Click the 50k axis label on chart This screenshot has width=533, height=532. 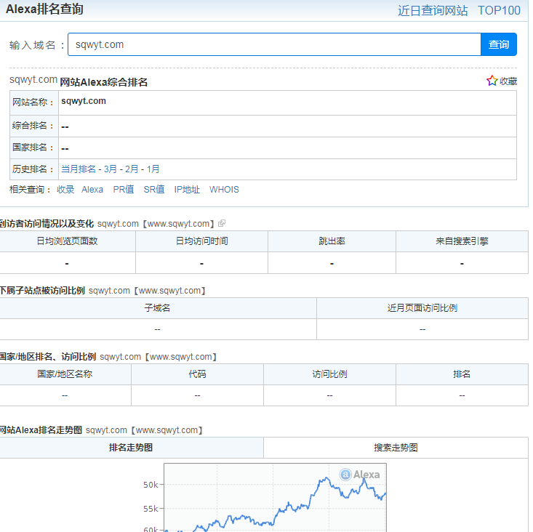[151, 485]
